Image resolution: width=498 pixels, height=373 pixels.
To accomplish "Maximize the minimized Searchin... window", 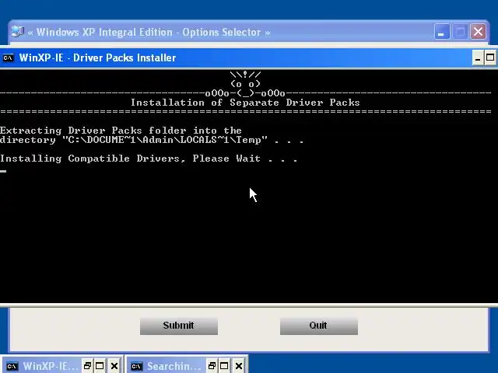I will [224, 366].
